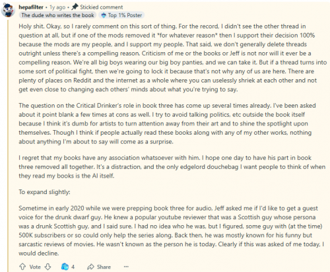Open hepafilter's avatar image
Screen dimensions: 330x272
pyautogui.click(x=8, y=11)
